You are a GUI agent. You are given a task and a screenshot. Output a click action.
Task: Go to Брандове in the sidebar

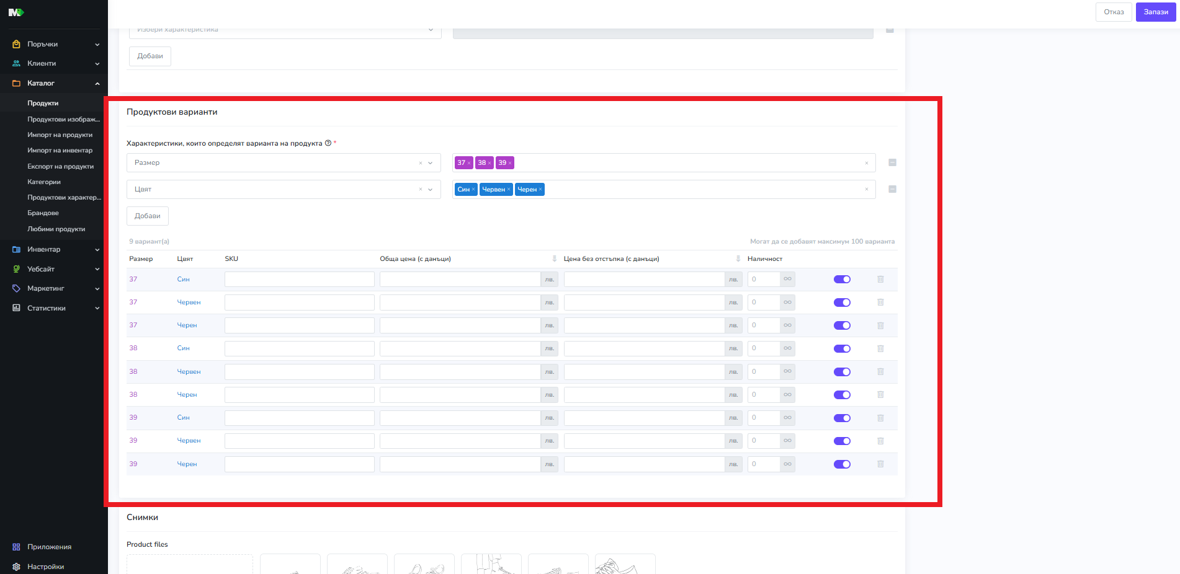[43, 213]
